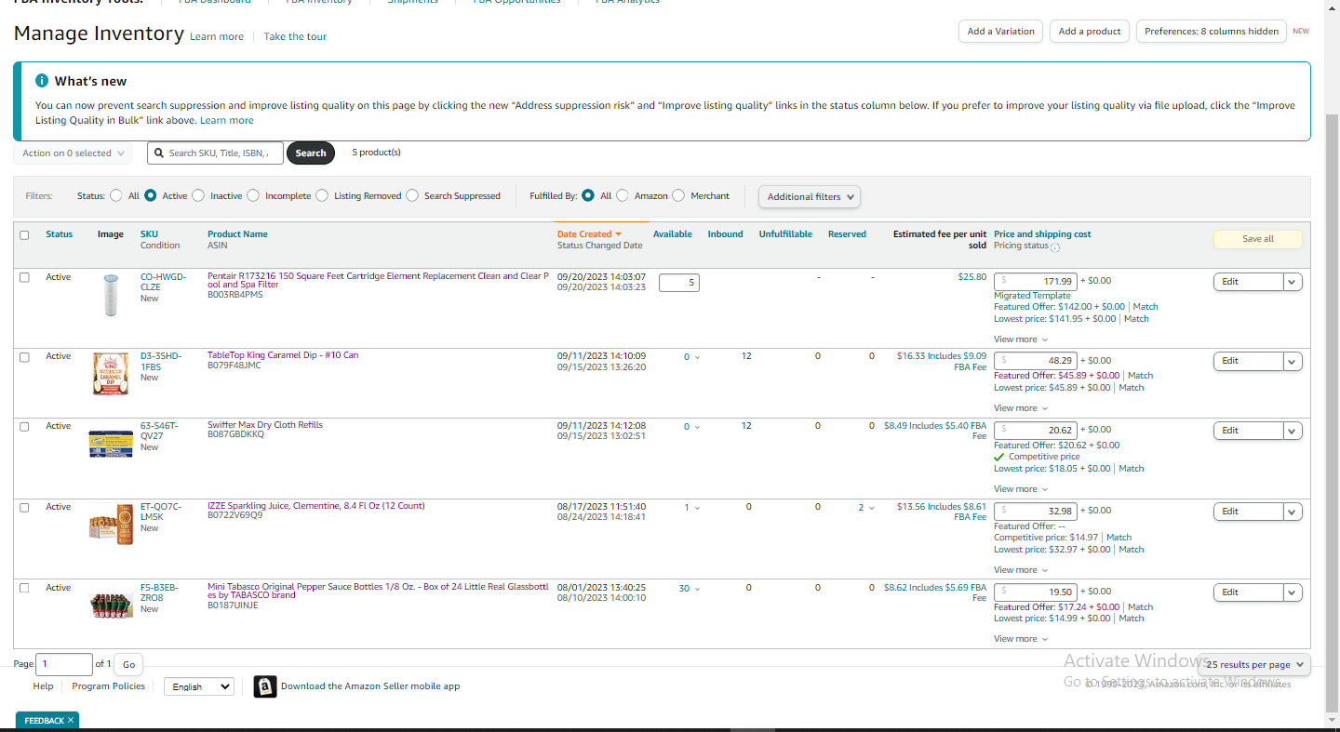
Task: Open Edit dropdown arrow for Pentair row
Action: (1293, 282)
